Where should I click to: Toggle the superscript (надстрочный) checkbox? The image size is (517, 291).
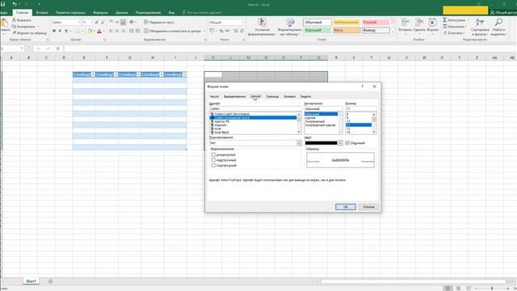click(213, 160)
